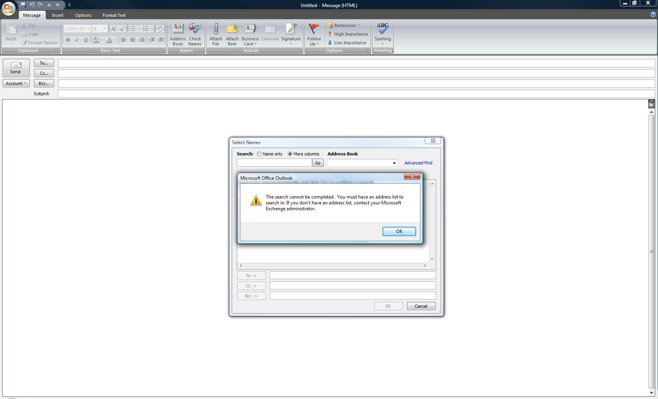This screenshot has width=658, height=399.
Task: Switch to the Options ribbon tab
Action: coord(83,15)
